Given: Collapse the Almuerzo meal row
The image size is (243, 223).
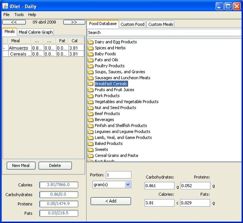Looking at the screenshot, I should point(4,48).
